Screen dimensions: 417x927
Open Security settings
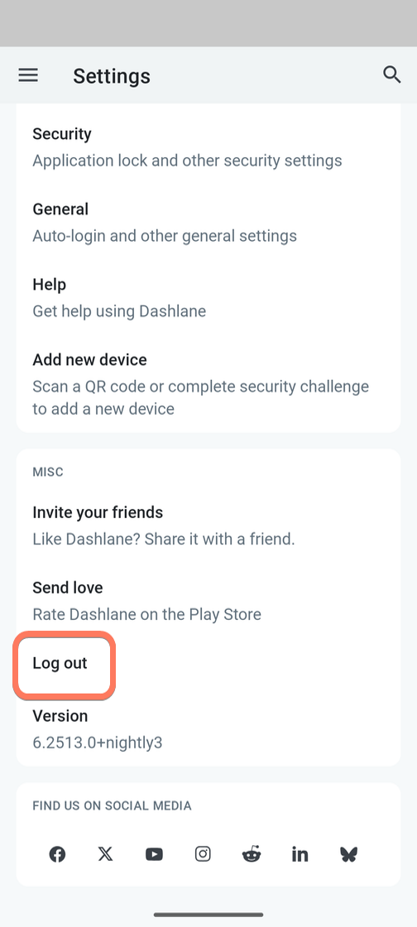pos(208,147)
